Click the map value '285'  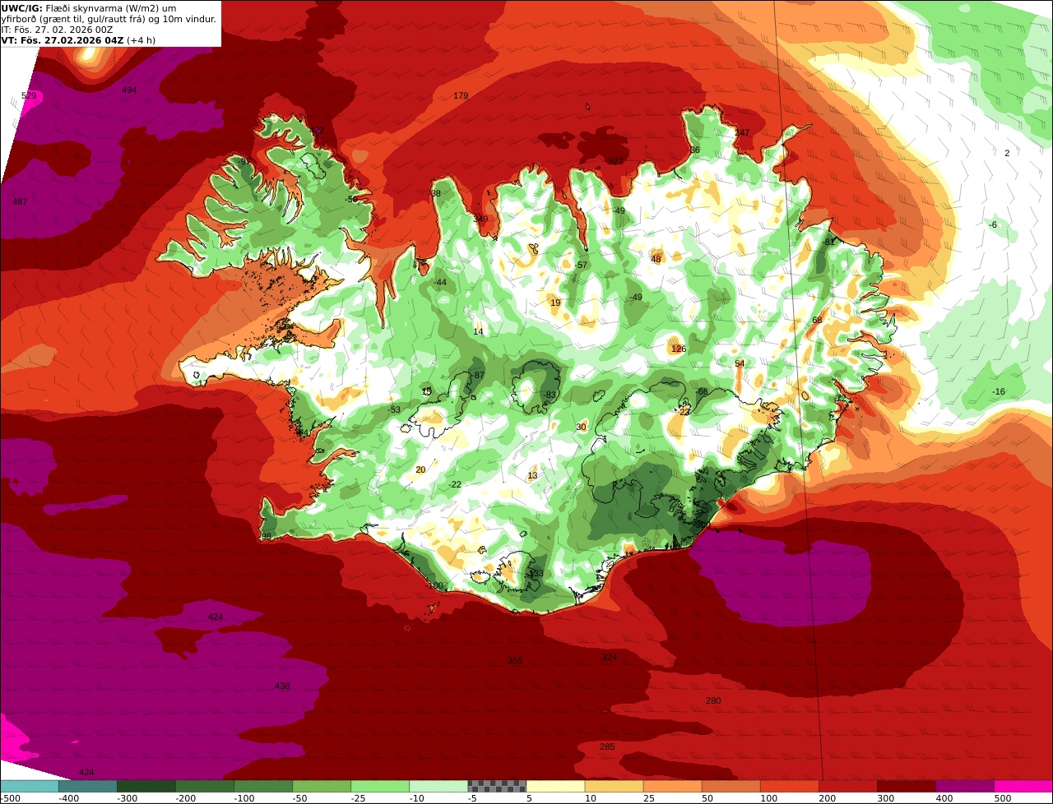pos(607,747)
